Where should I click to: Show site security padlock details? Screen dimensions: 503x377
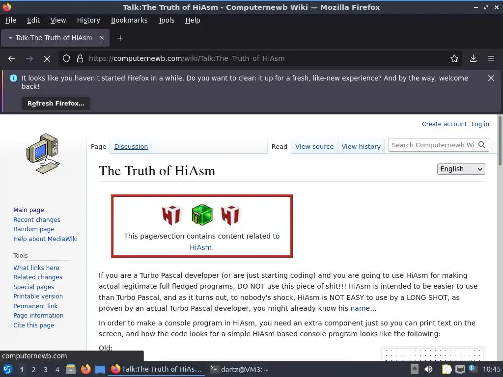click(x=80, y=59)
